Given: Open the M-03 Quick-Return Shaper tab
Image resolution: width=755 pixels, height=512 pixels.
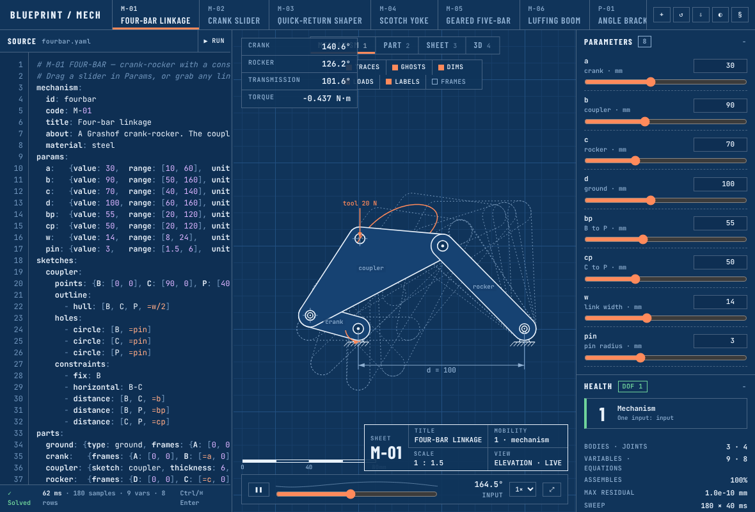Looking at the screenshot, I should [x=320, y=15].
